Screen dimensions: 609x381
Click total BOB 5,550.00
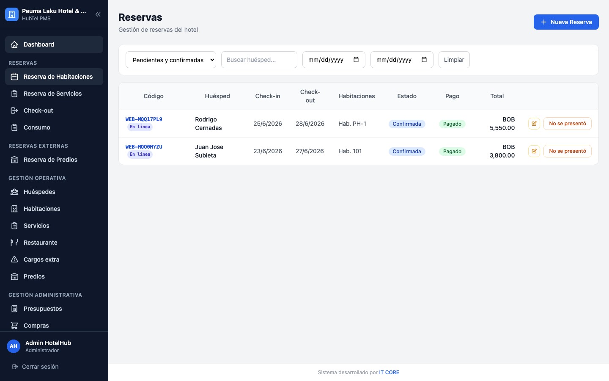click(502, 124)
